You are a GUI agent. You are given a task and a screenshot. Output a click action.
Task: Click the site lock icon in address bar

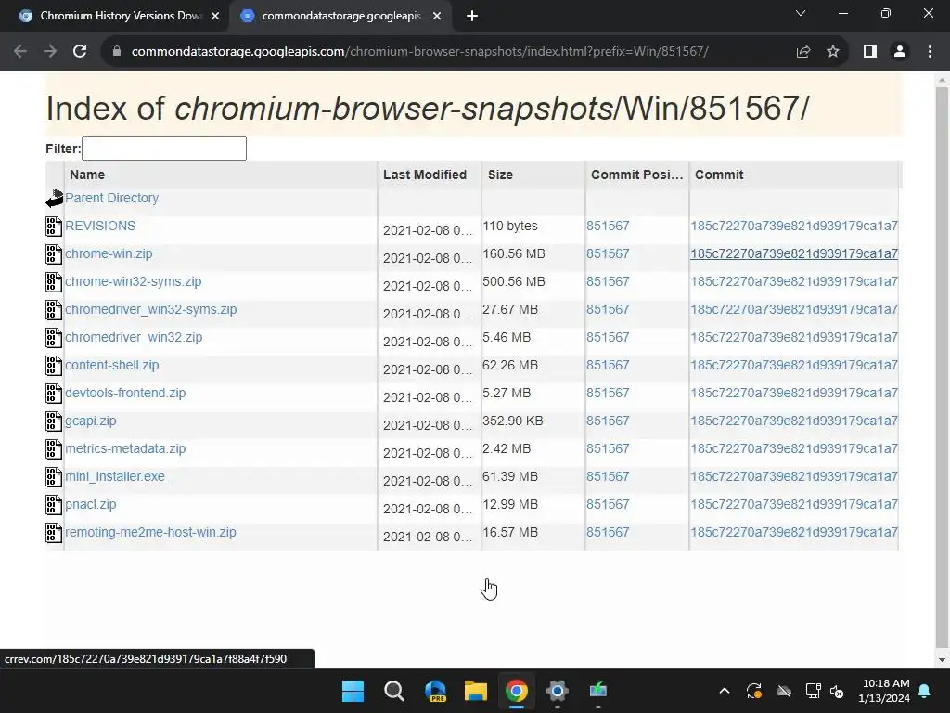(117, 52)
